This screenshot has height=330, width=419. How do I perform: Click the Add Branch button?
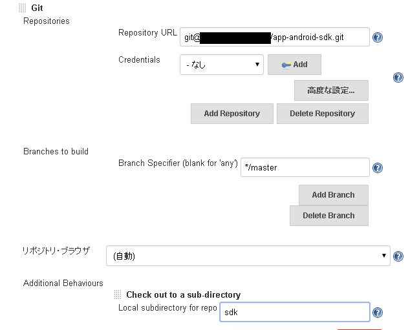coord(333,195)
